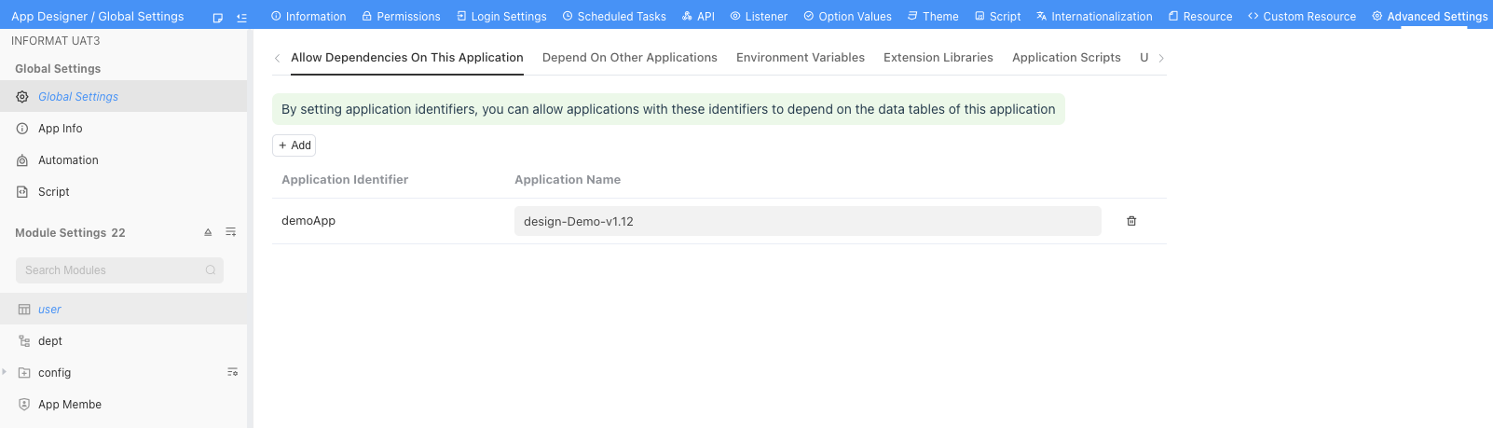Collapse sidebar using the indent icon in header

241,17
